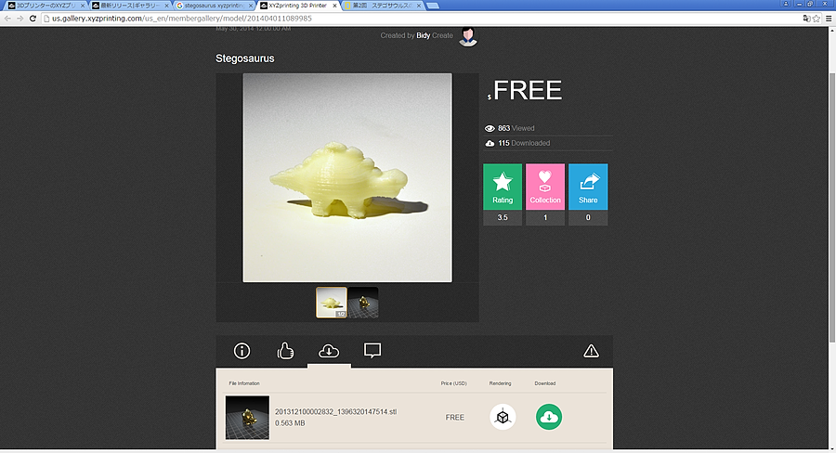The image size is (836, 453).
Task: Click the main stegosaurus photo
Action: (x=347, y=177)
